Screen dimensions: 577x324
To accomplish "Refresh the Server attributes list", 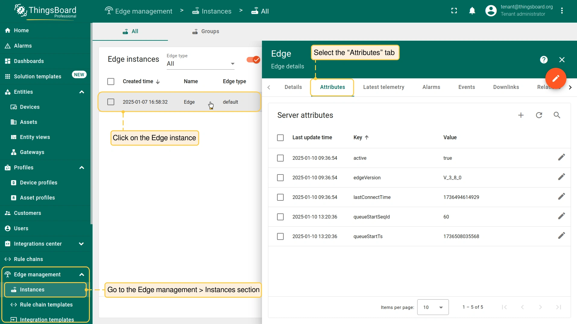I will (539, 115).
